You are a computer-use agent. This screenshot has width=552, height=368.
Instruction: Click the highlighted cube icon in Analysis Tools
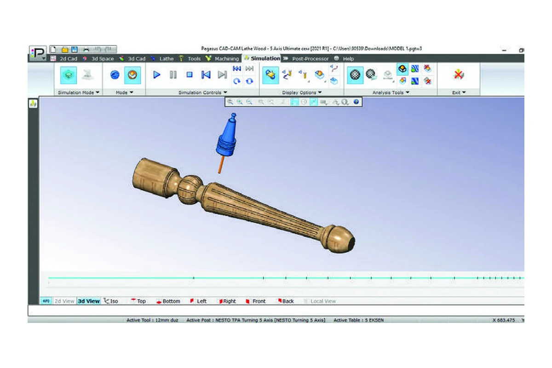402,69
